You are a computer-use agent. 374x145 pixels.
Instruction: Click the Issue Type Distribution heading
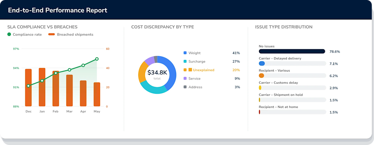(x=284, y=27)
